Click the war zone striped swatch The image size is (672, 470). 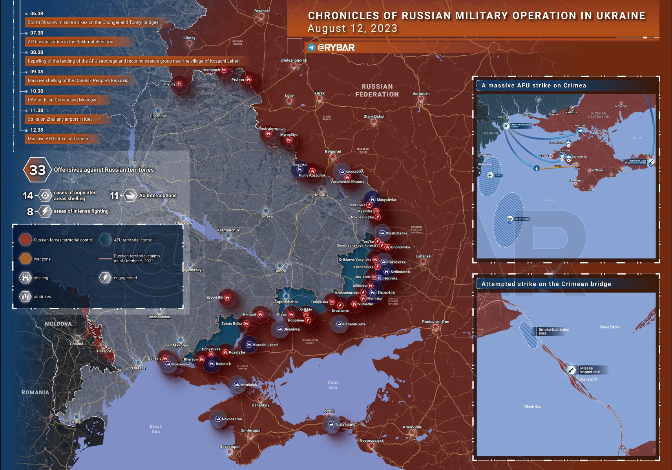pos(26,259)
